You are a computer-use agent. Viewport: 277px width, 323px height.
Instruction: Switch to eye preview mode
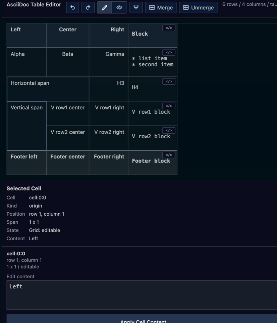coord(119,8)
